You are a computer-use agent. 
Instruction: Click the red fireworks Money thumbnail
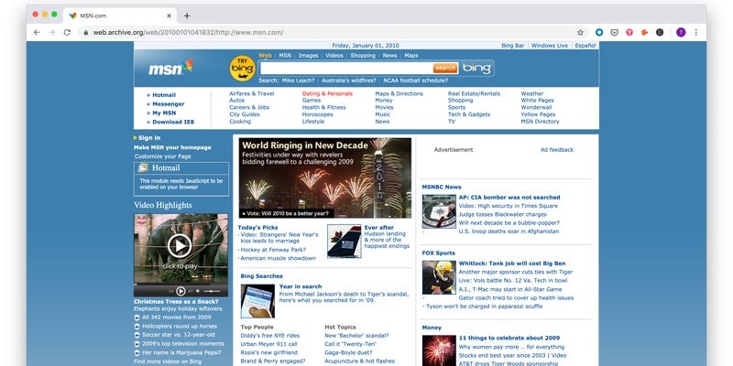point(439,350)
